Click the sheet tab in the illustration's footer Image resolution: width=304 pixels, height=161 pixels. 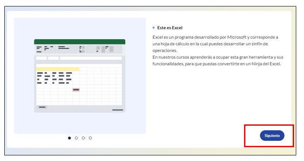click(x=42, y=107)
